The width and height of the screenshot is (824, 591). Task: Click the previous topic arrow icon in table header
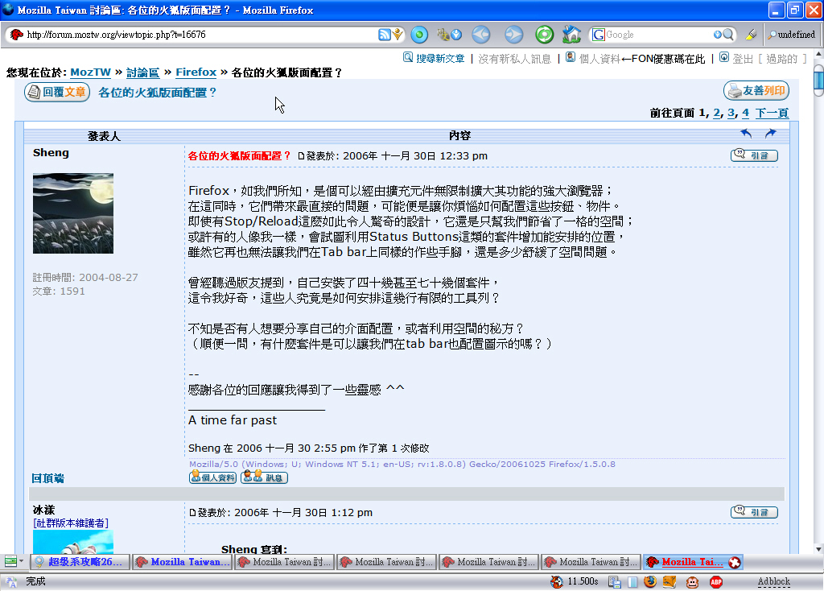pyautogui.click(x=746, y=134)
